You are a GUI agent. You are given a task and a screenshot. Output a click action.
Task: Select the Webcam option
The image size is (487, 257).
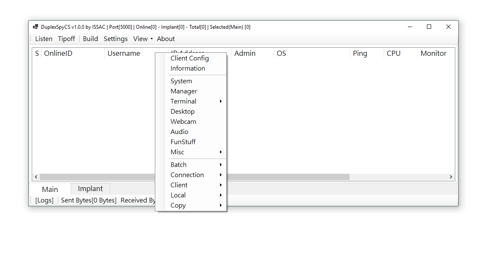point(183,121)
